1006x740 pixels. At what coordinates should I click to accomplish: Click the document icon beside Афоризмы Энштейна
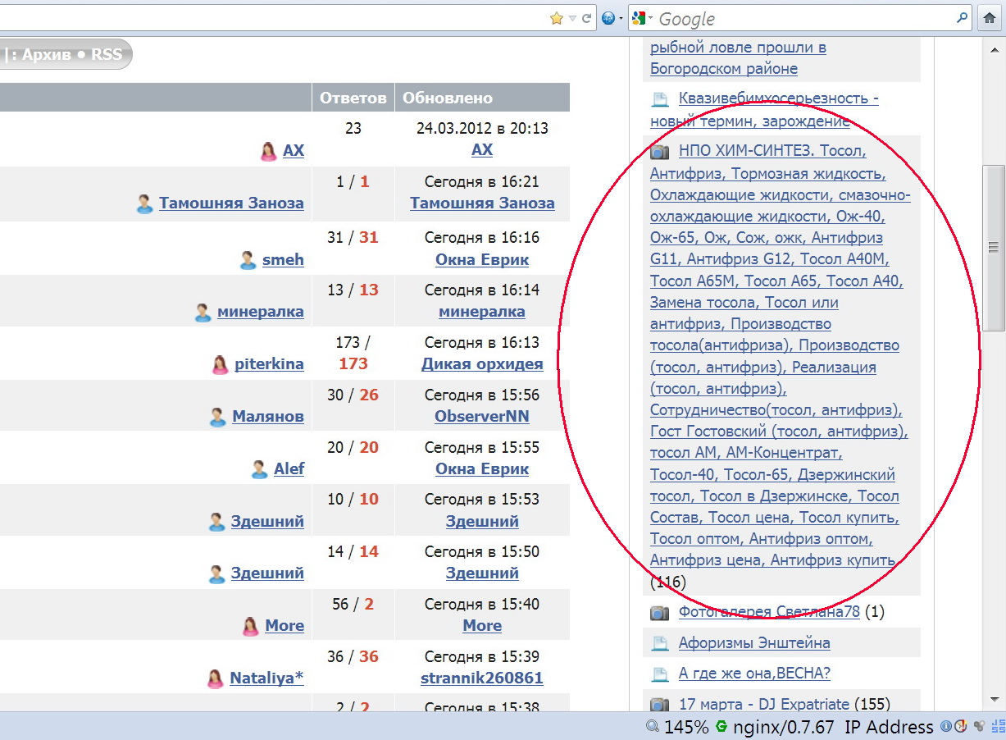(x=660, y=643)
